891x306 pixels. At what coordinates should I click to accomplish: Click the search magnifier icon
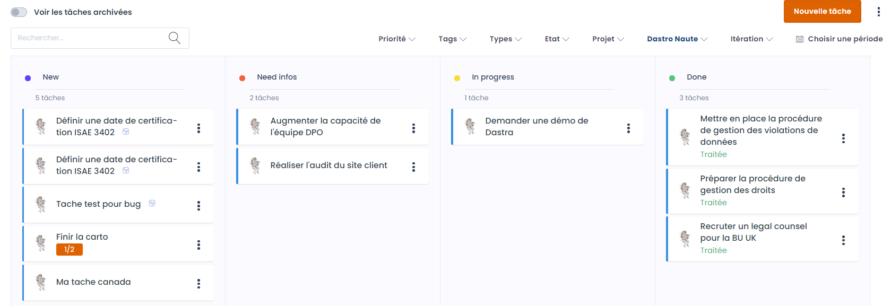point(174,38)
